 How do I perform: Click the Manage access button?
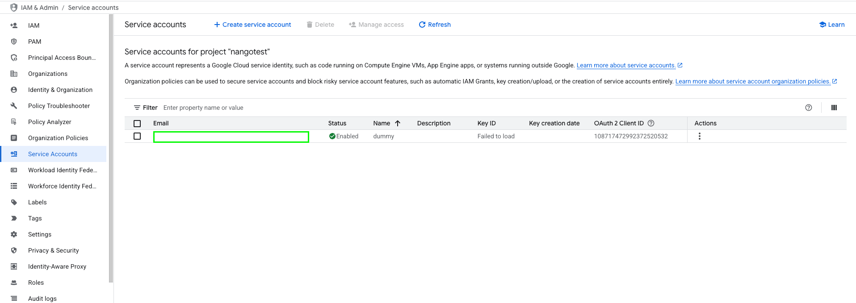point(376,25)
